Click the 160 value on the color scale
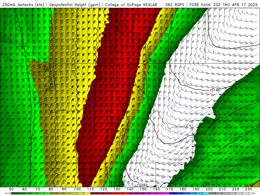This screenshot has width=260, height=195. point(156,189)
